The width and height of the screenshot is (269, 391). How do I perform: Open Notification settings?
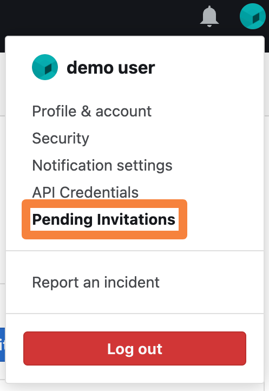(x=102, y=165)
